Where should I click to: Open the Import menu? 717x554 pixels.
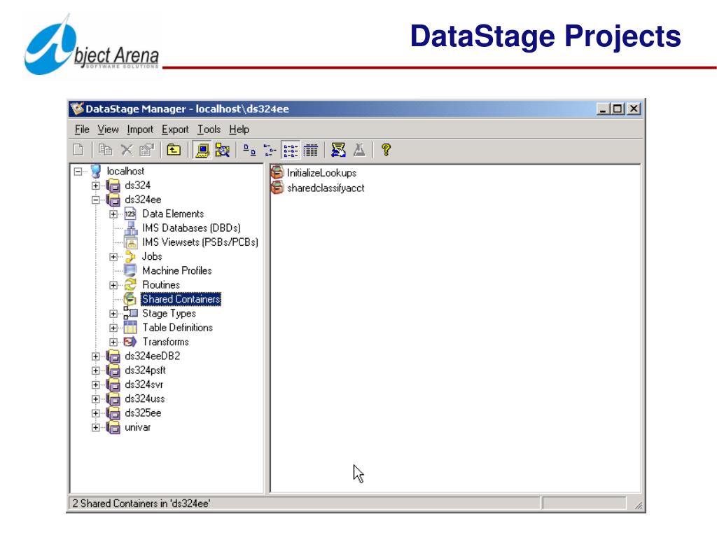(x=140, y=130)
